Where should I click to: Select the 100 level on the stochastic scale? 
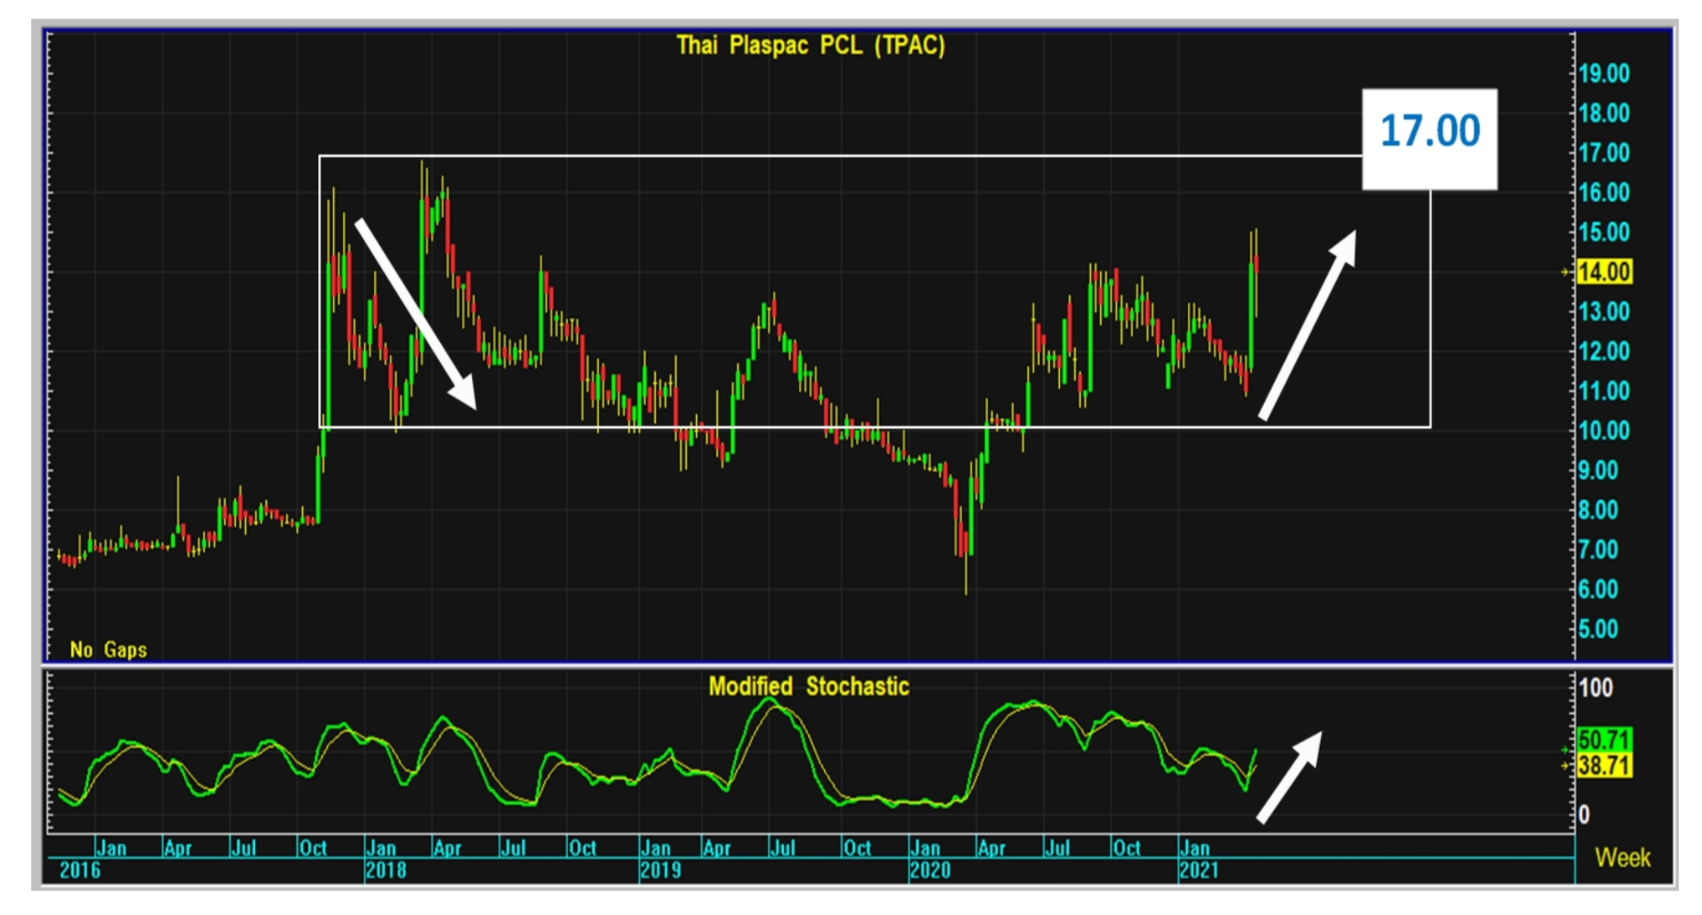(1596, 688)
